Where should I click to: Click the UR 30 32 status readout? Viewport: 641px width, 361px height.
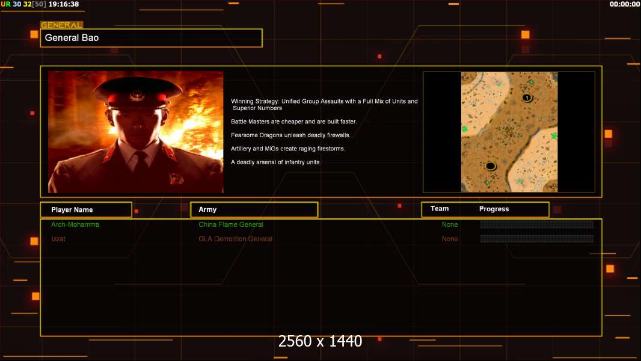coord(23,4)
